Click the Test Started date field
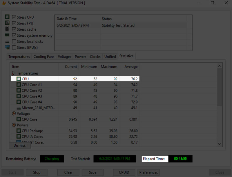The image size is (232, 177). 115,159
